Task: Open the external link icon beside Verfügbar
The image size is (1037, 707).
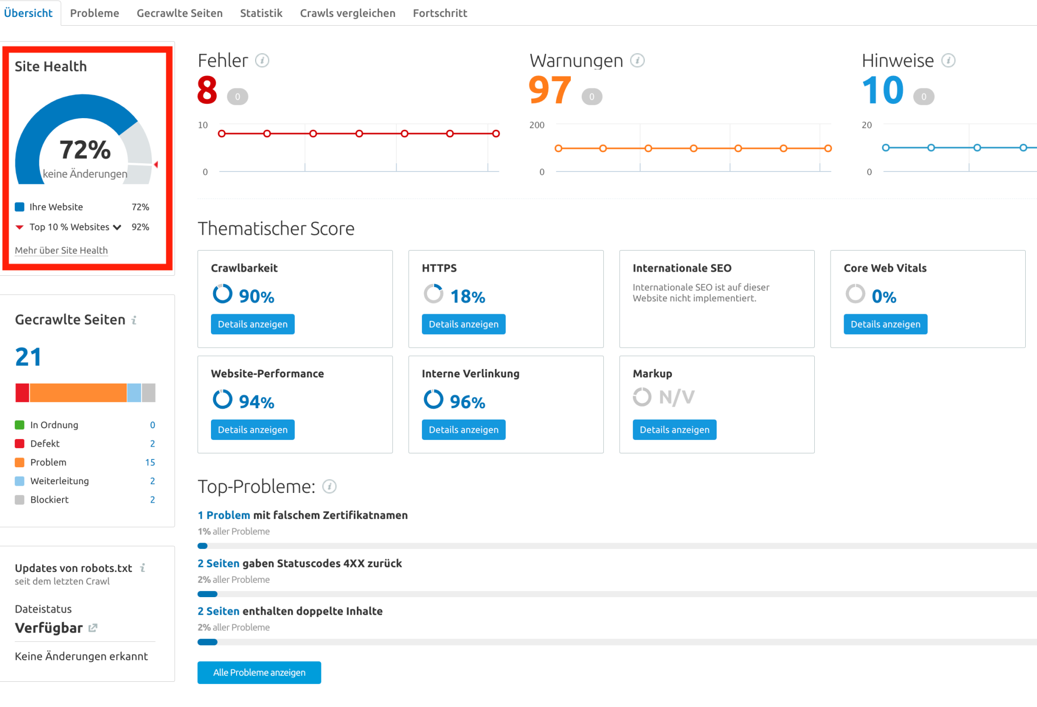Action: pos(93,628)
